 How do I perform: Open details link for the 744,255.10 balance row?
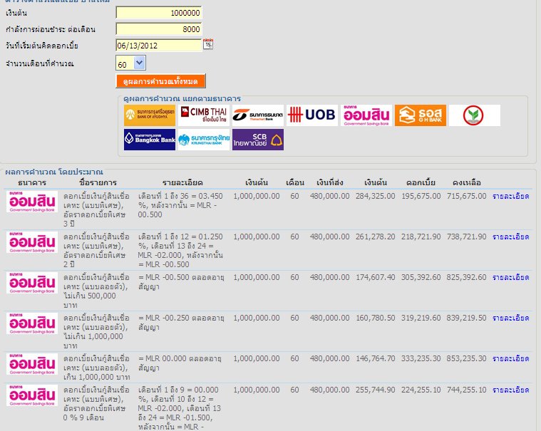click(x=510, y=390)
